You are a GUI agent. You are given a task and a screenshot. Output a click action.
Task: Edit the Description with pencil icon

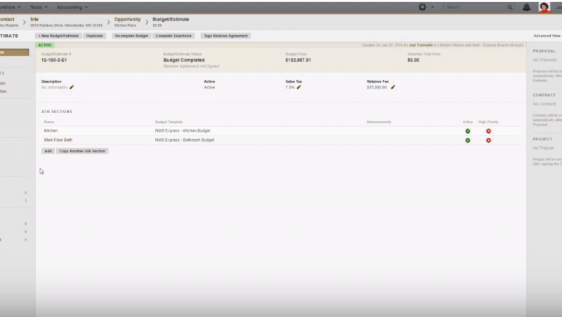tap(72, 87)
